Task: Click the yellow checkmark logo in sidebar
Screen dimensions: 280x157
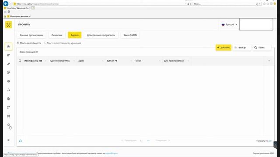Action: pos(8,24)
